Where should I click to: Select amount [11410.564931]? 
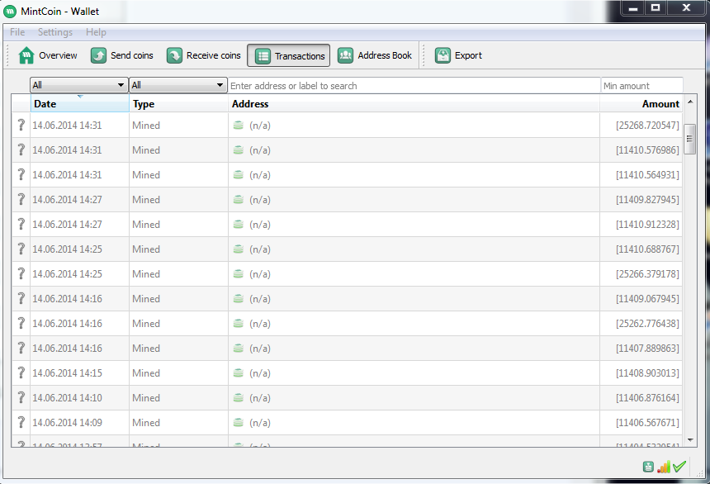tap(647, 175)
